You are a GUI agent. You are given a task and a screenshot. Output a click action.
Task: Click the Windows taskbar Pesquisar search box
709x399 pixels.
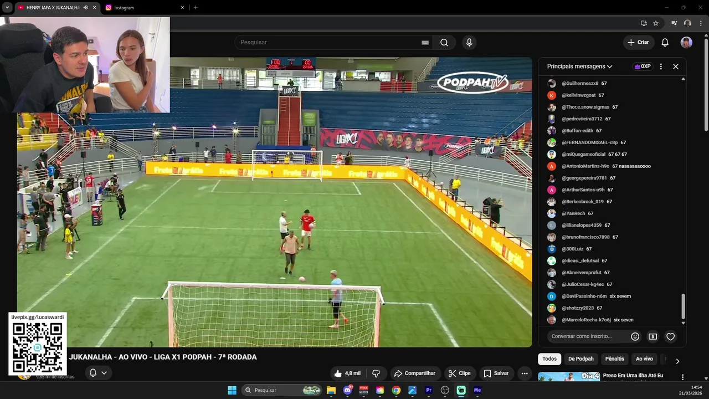pyautogui.click(x=282, y=390)
